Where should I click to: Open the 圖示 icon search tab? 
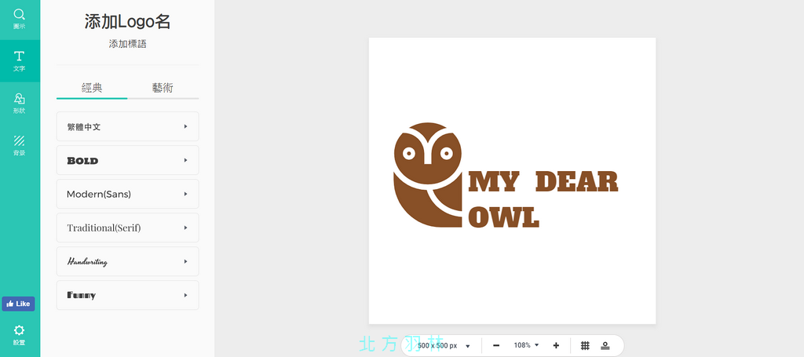(x=20, y=19)
